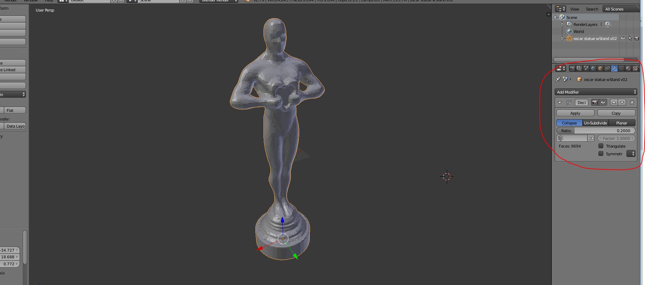645x285 pixels.
Task: Remove the Decimate modifier with X
Action: coord(632,102)
